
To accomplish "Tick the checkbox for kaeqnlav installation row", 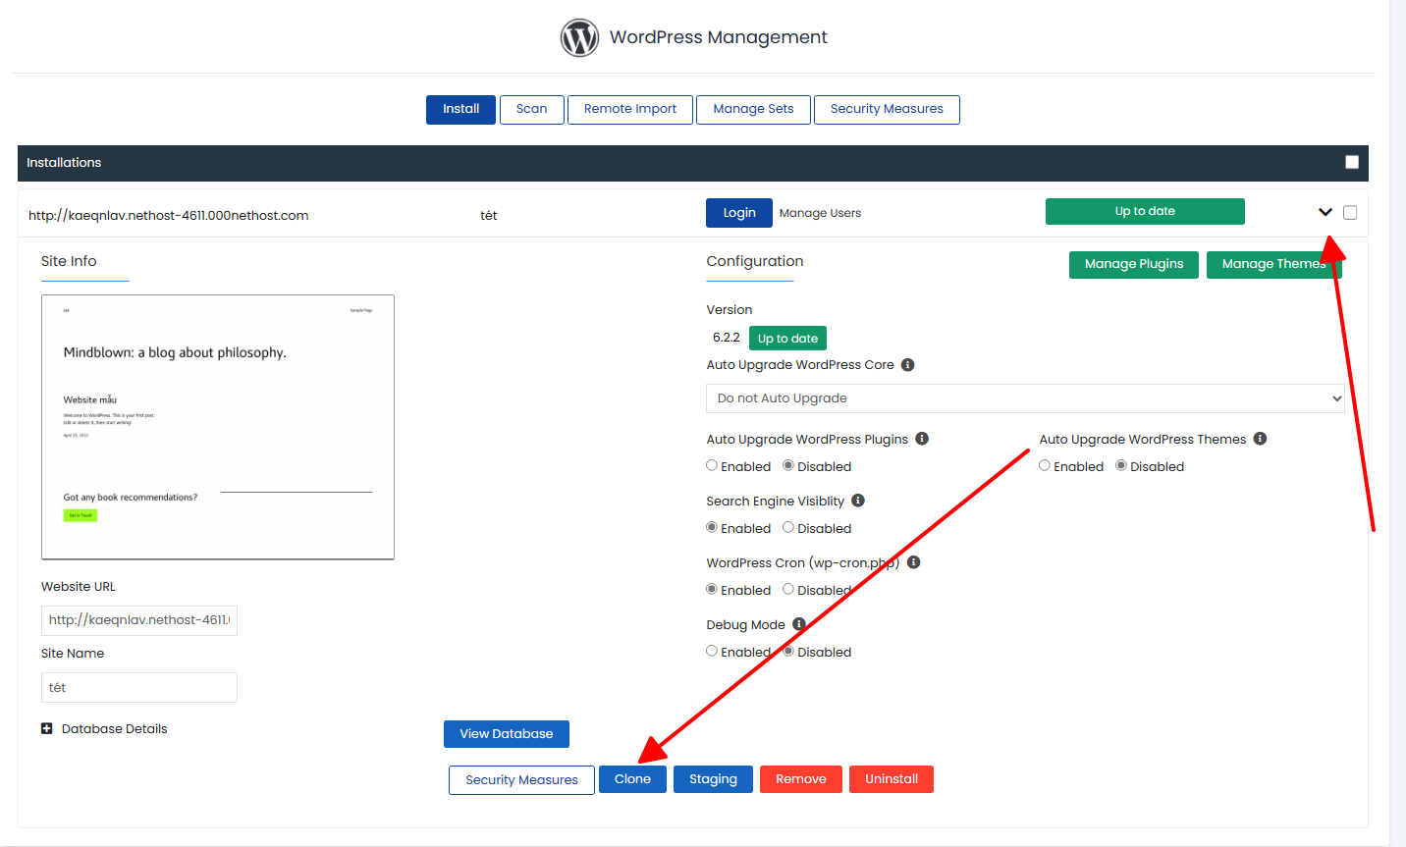I will pyautogui.click(x=1350, y=213).
